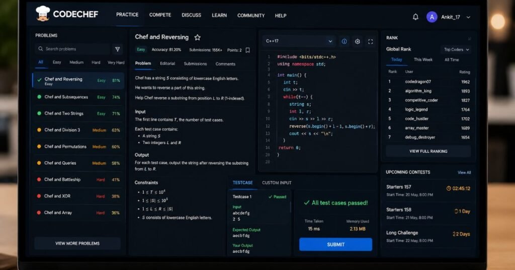Switch to the Editorial tab
The height and width of the screenshot is (270, 515).
[x=167, y=63]
